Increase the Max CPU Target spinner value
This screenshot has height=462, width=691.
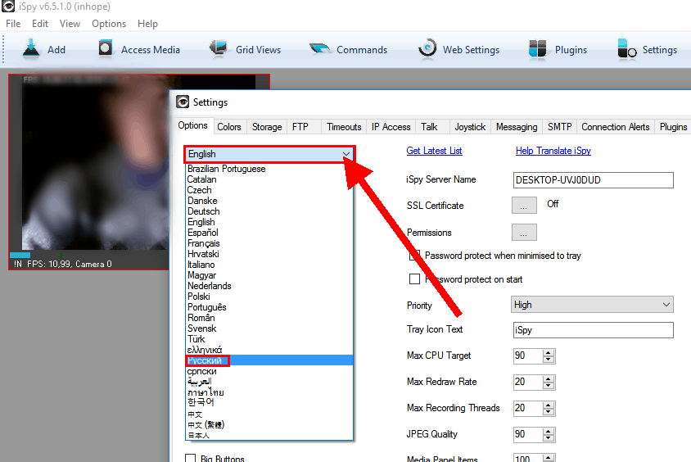(x=549, y=352)
